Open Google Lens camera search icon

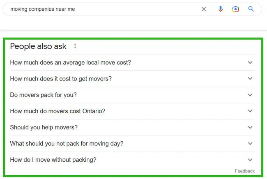coord(235,9)
